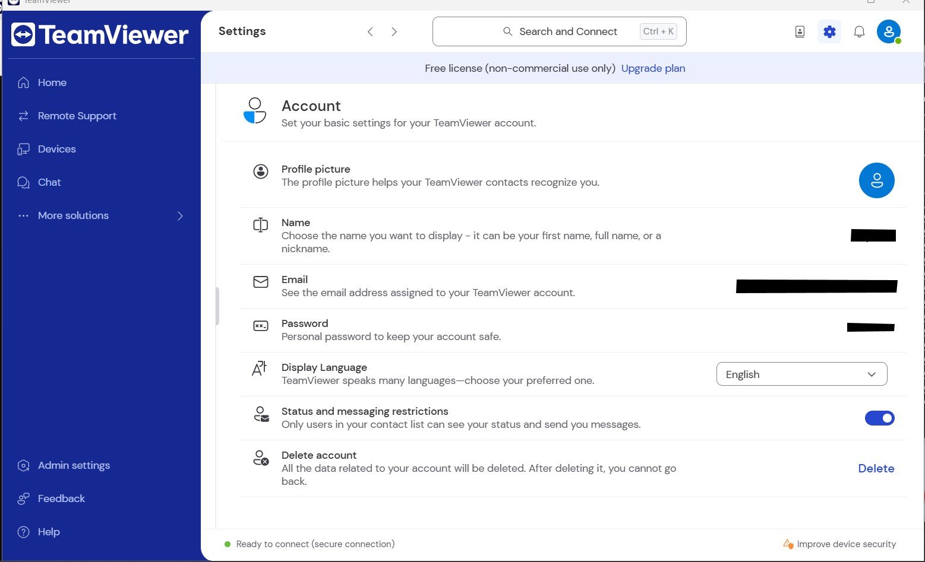Screen dimensions: 925x562
Task: Open the Home page icon
Action: pos(24,82)
